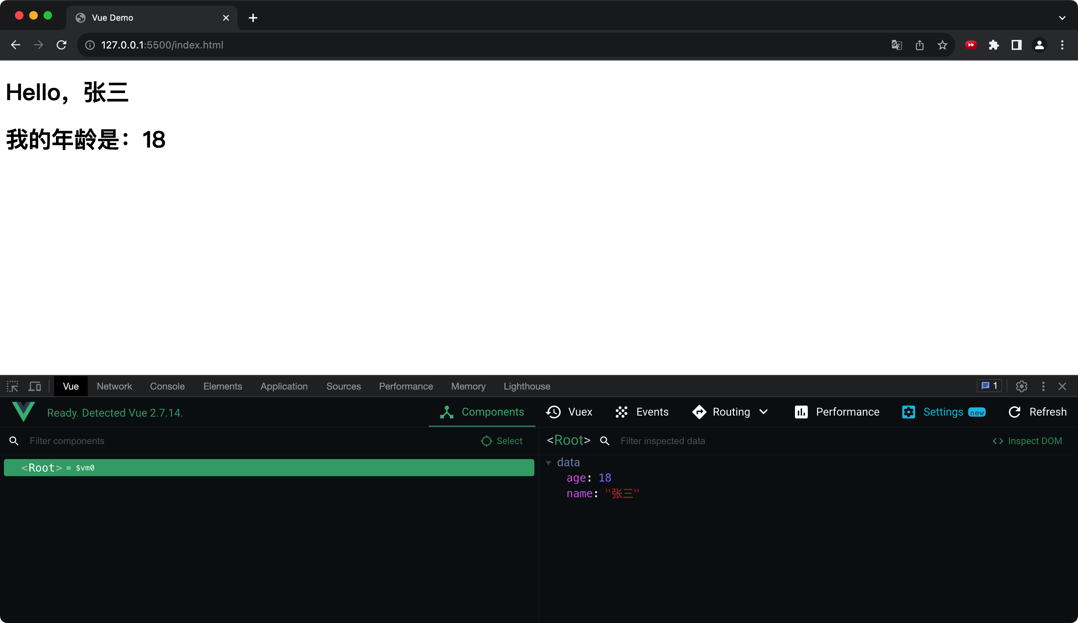Viewport: 1078px width, 623px height.
Task: Activate the inspect element picker icon
Action: click(12, 387)
